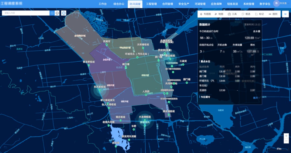Click the 大龙港枢纽 station marker
The height and width of the screenshot is (153, 291).
point(145,120)
